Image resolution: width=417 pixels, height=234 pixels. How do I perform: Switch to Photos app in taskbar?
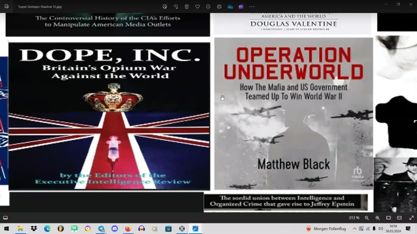[x=195, y=229]
